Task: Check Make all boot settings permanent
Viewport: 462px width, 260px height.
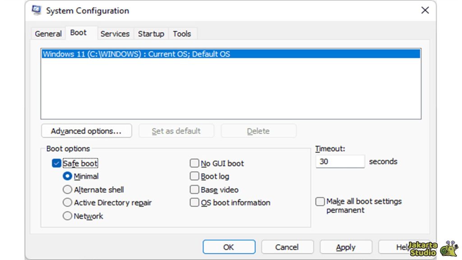Action: [320, 201]
